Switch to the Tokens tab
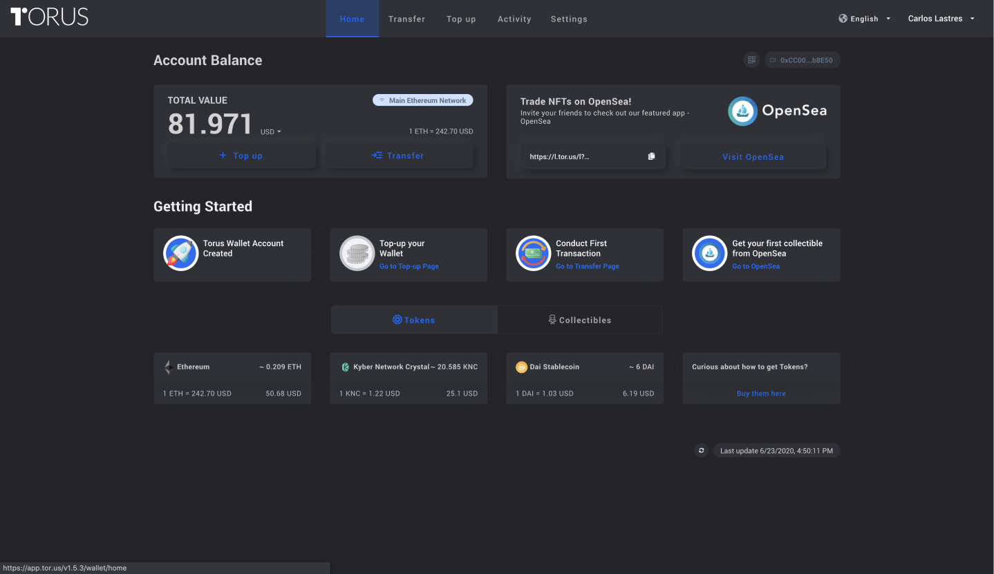 coord(414,320)
